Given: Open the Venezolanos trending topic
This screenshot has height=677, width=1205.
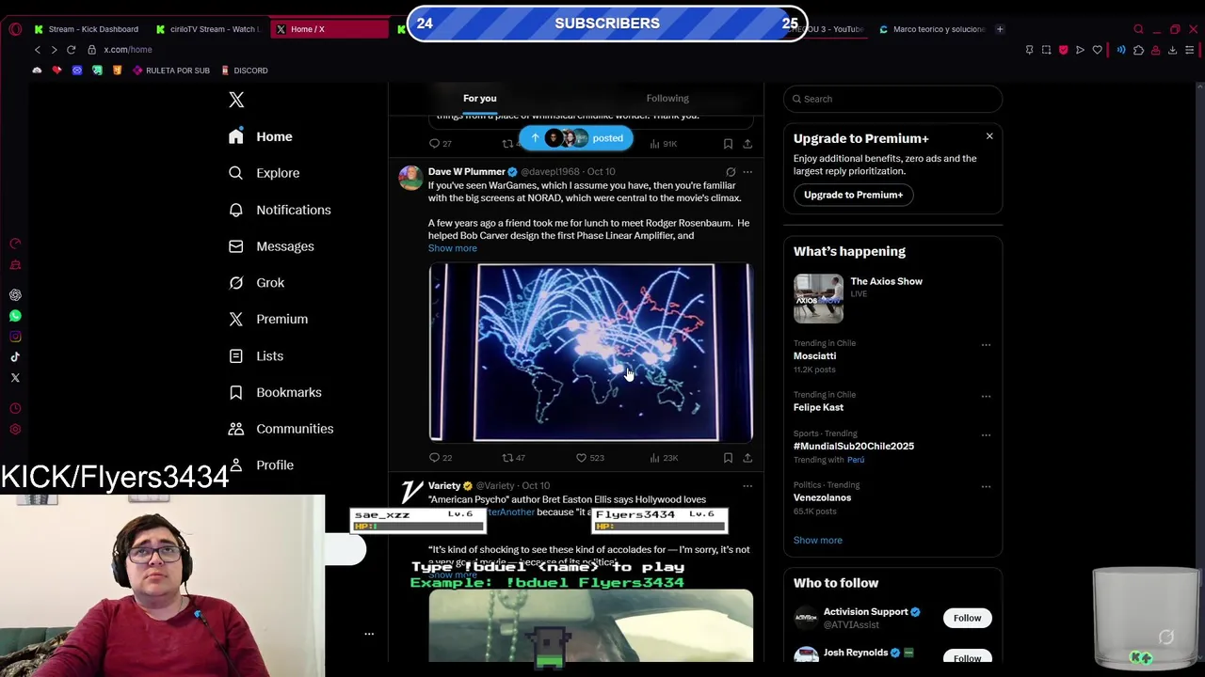Looking at the screenshot, I should coord(822,497).
